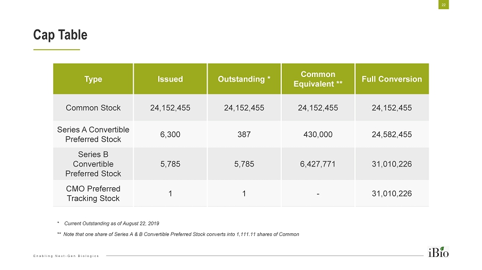Screen dimensions: 482x270
Task: Select the 387 outstanding value cell
Action: tap(244, 135)
